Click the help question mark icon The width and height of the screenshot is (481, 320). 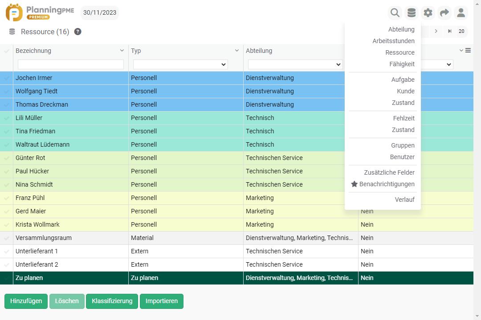coord(77,32)
